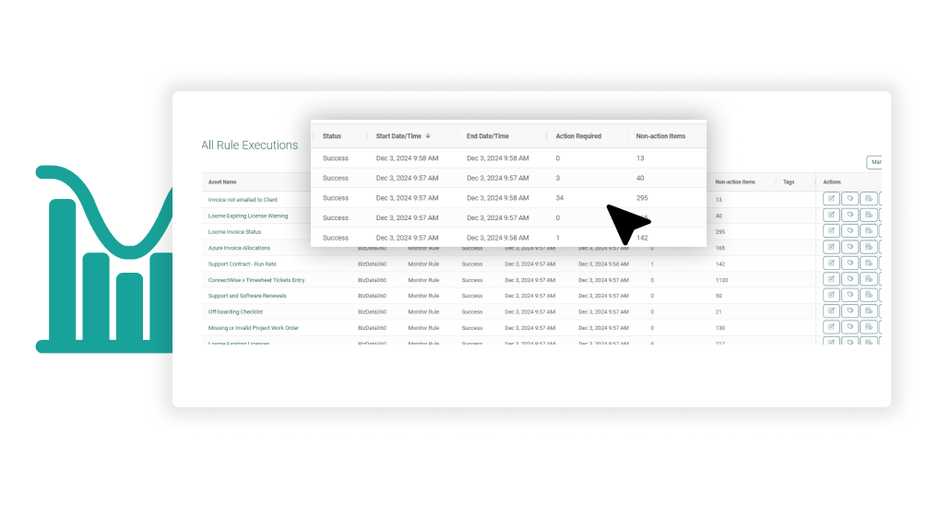Open report icon for Loome Expiring License Warning
Image resolution: width=927 pixels, height=515 pixels.
tap(869, 215)
